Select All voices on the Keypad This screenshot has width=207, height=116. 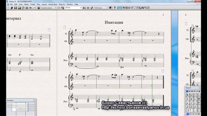(198, 114)
